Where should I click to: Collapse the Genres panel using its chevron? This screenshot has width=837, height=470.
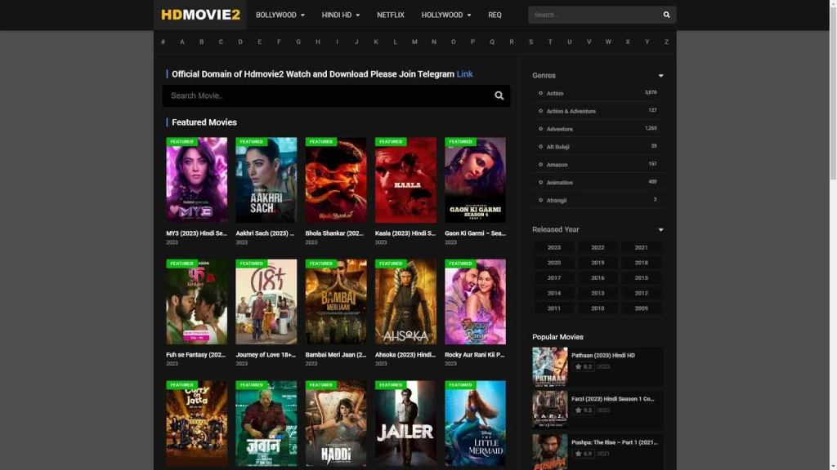(x=660, y=73)
